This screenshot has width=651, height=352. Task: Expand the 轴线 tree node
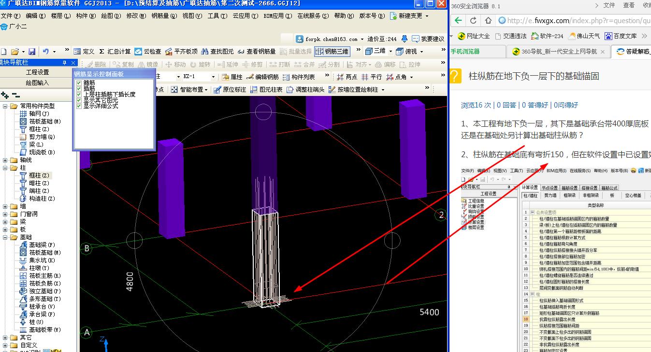tap(5, 160)
